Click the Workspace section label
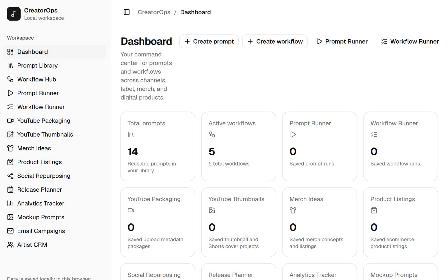This screenshot has height=280, width=448. [21, 38]
